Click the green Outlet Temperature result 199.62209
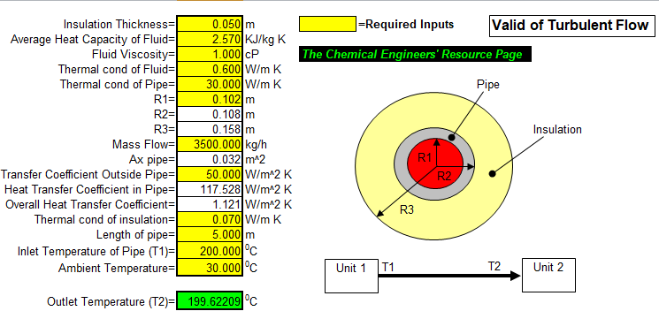659x334 pixels. (x=210, y=300)
